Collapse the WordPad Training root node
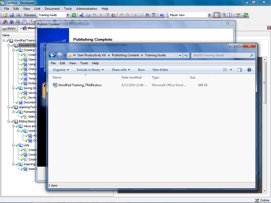Screen dimensions: 271x203 point(4,41)
